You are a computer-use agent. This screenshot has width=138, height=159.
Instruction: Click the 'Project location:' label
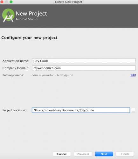(x=14, y=110)
